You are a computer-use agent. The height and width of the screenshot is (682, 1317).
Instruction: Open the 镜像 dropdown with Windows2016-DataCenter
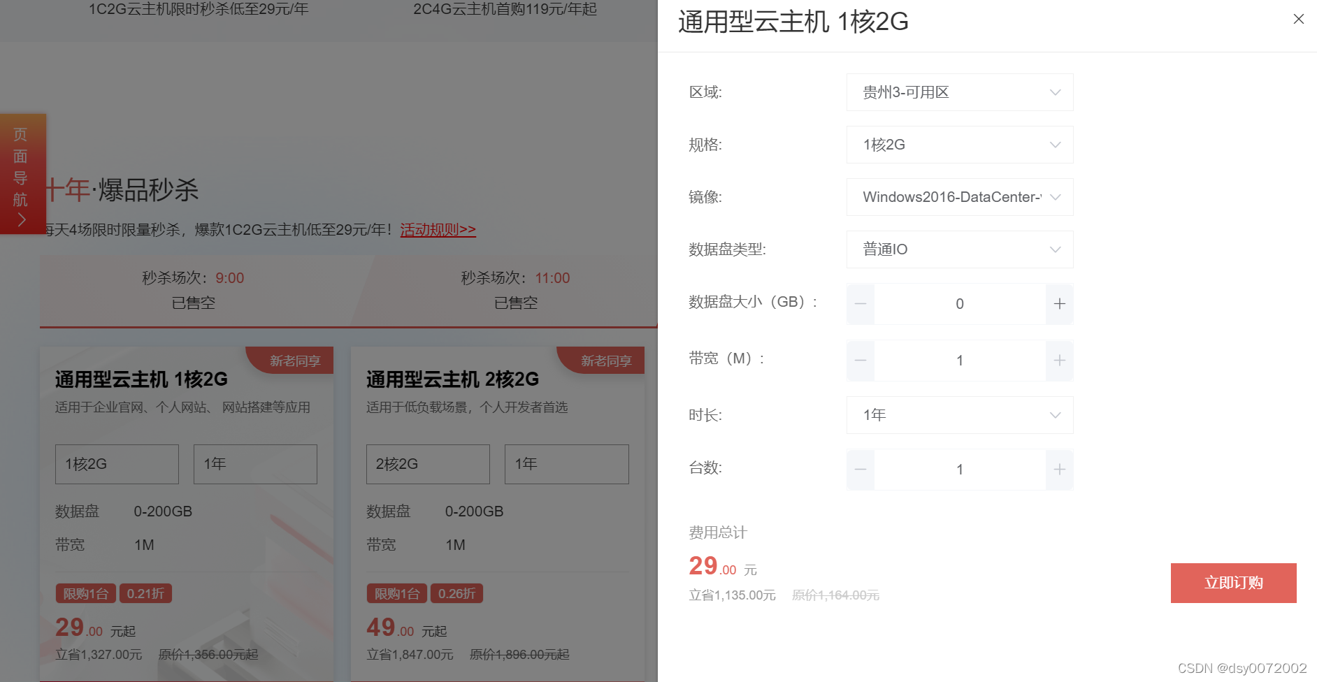pos(960,197)
